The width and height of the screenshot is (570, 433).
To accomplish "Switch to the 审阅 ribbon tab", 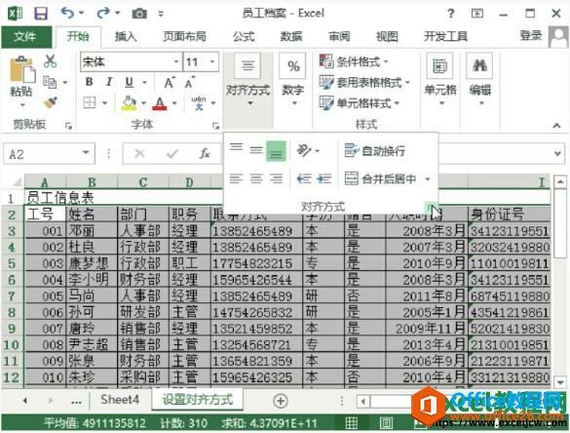I will tap(339, 36).
